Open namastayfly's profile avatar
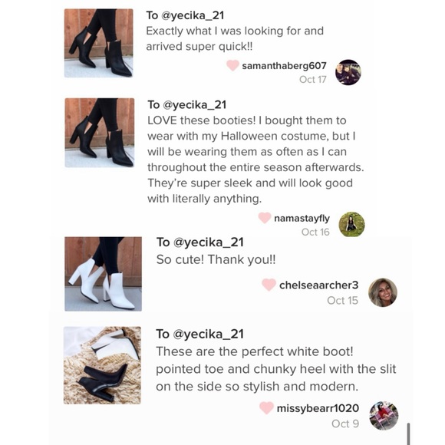Image resolution: width=445 pixels, height=445 pixels. click(351, 224)
